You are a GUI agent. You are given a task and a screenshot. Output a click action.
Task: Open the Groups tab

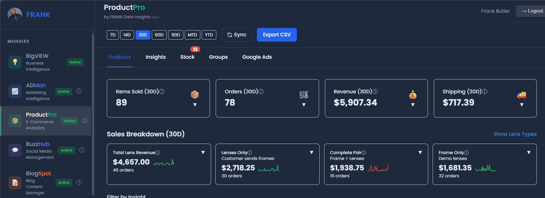(218, 57)
